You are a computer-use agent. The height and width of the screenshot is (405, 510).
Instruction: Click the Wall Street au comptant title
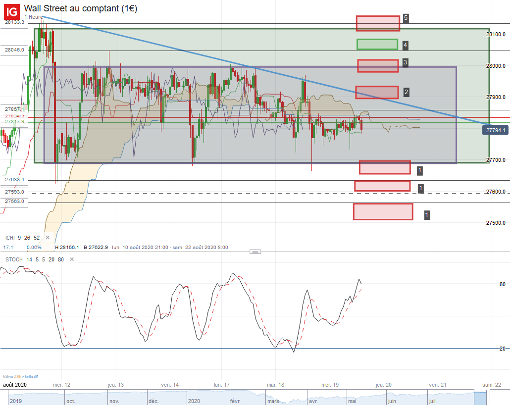81,8
